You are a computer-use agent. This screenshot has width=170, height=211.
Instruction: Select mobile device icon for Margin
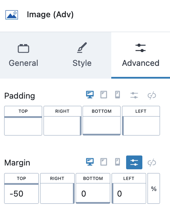[117, 162]
